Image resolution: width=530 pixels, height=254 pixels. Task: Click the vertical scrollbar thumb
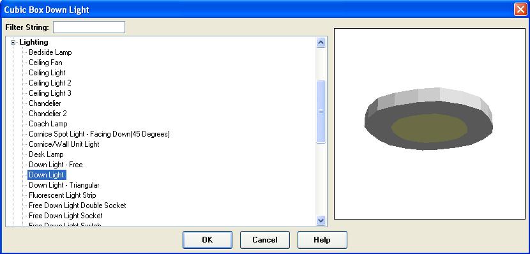[x=321, y=112]
